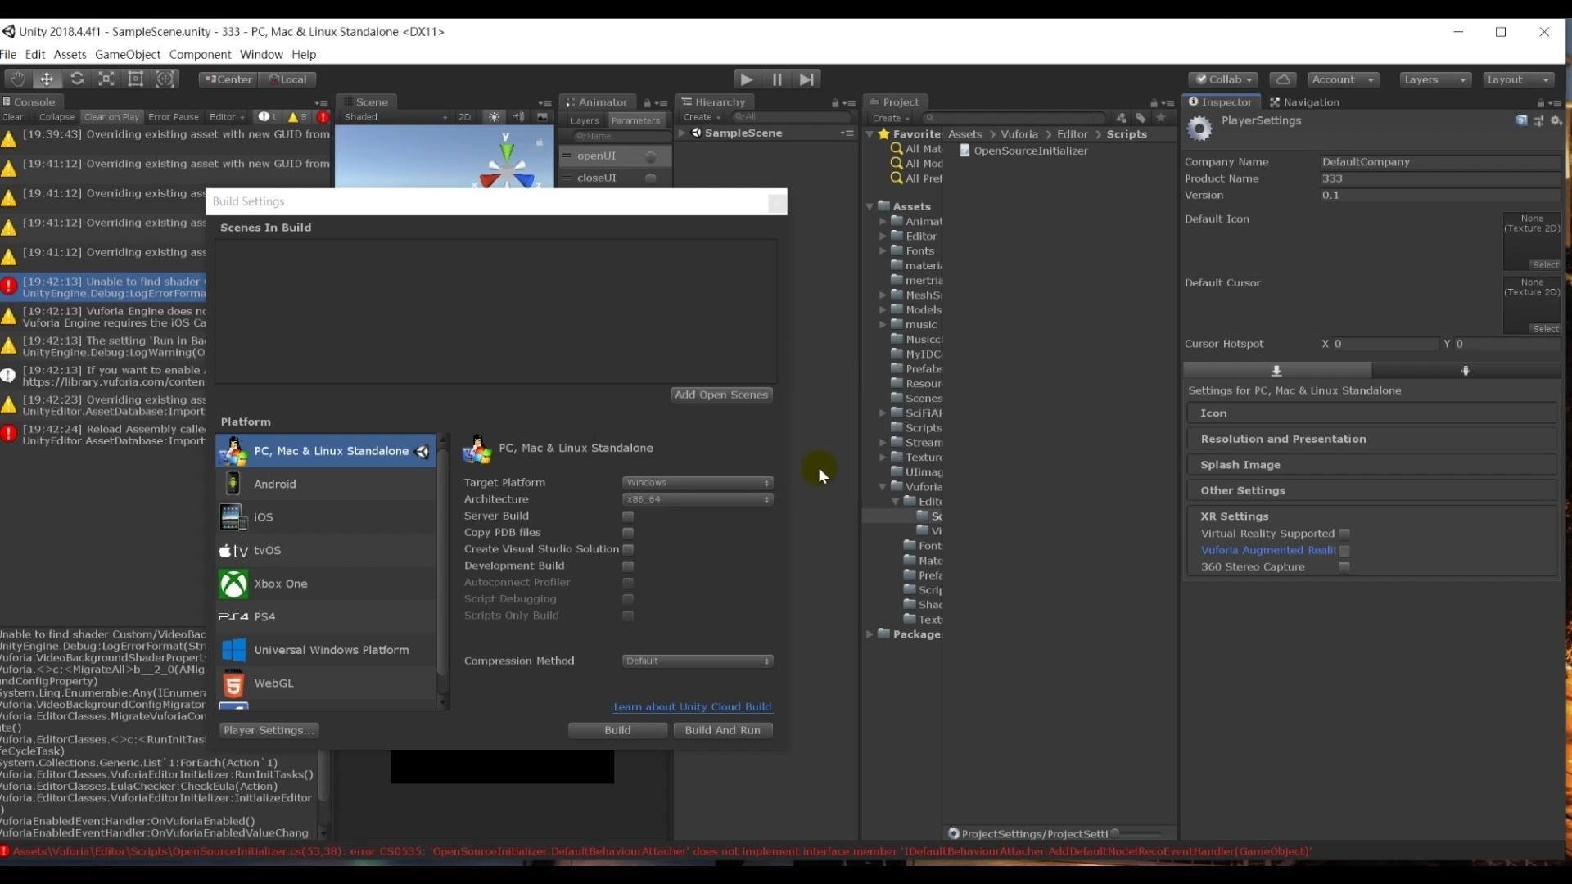Toggle 2D mode in Scene view
This screenshot has height=884, width=1572.
click(464, 117)
